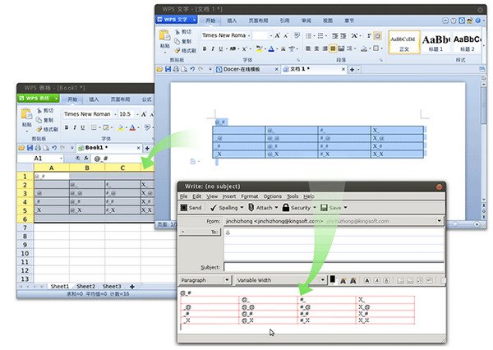
Task: Click align left in WPS Writer ribbon
Action: point(308,48)
